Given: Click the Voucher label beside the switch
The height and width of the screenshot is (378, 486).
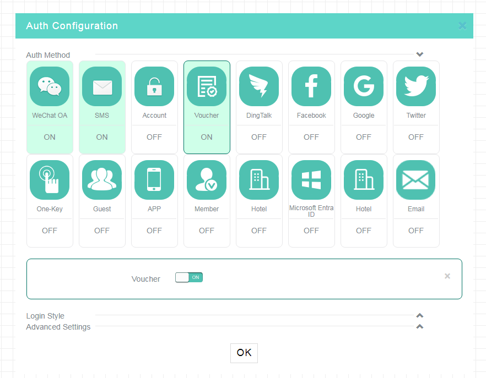Looking at the screenshot, I should (145, 279).
